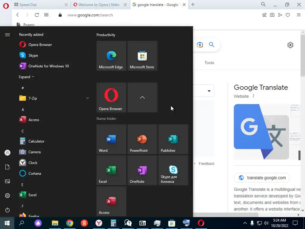Open Opera Easy setup menu
This screenshot has height=229, width=305.
tap(299, 15)
